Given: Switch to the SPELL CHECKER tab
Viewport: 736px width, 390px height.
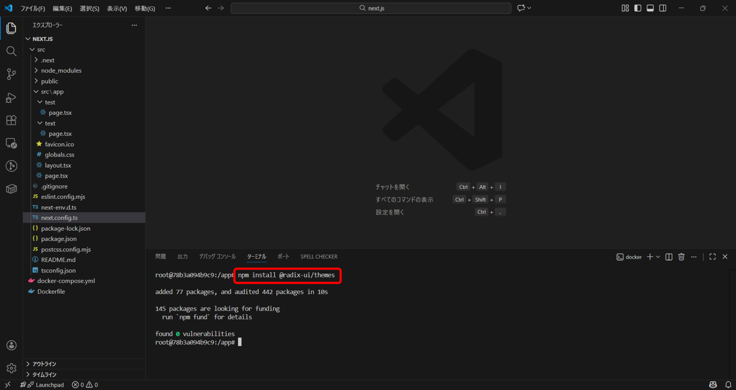Looking at the screenshot, I should (x=318, y=256).
